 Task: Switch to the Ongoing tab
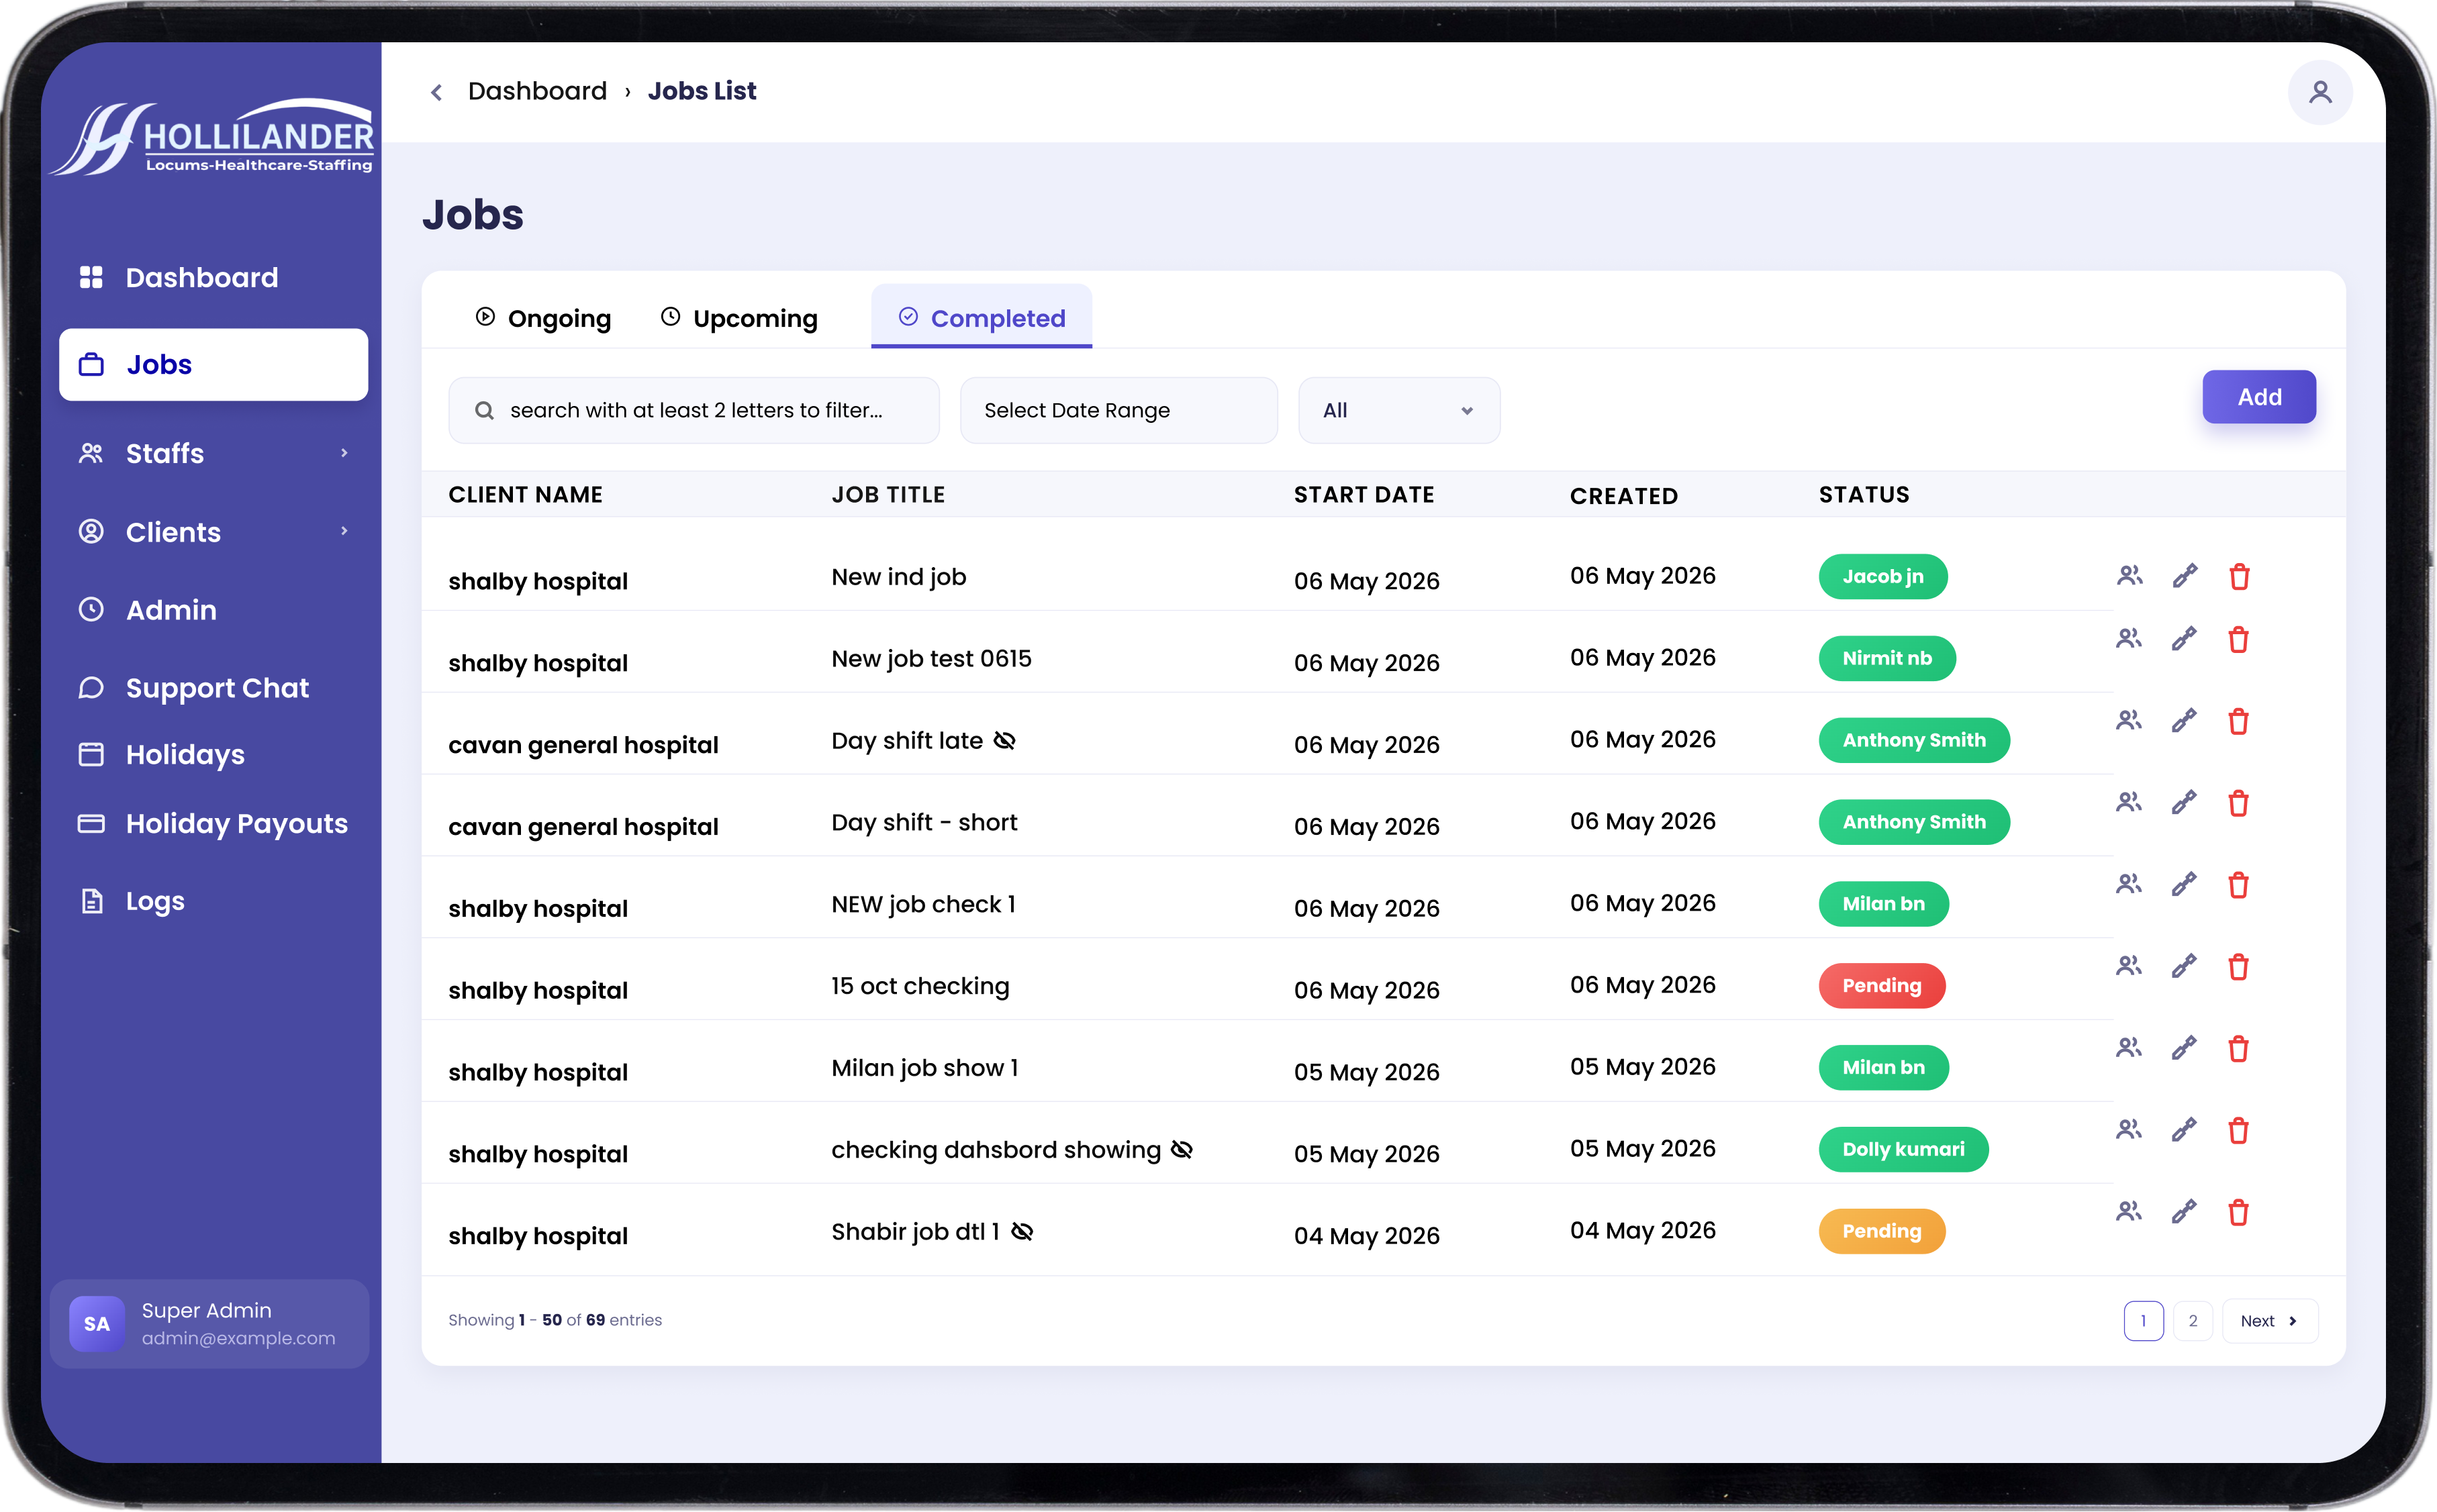click(543, 318)
